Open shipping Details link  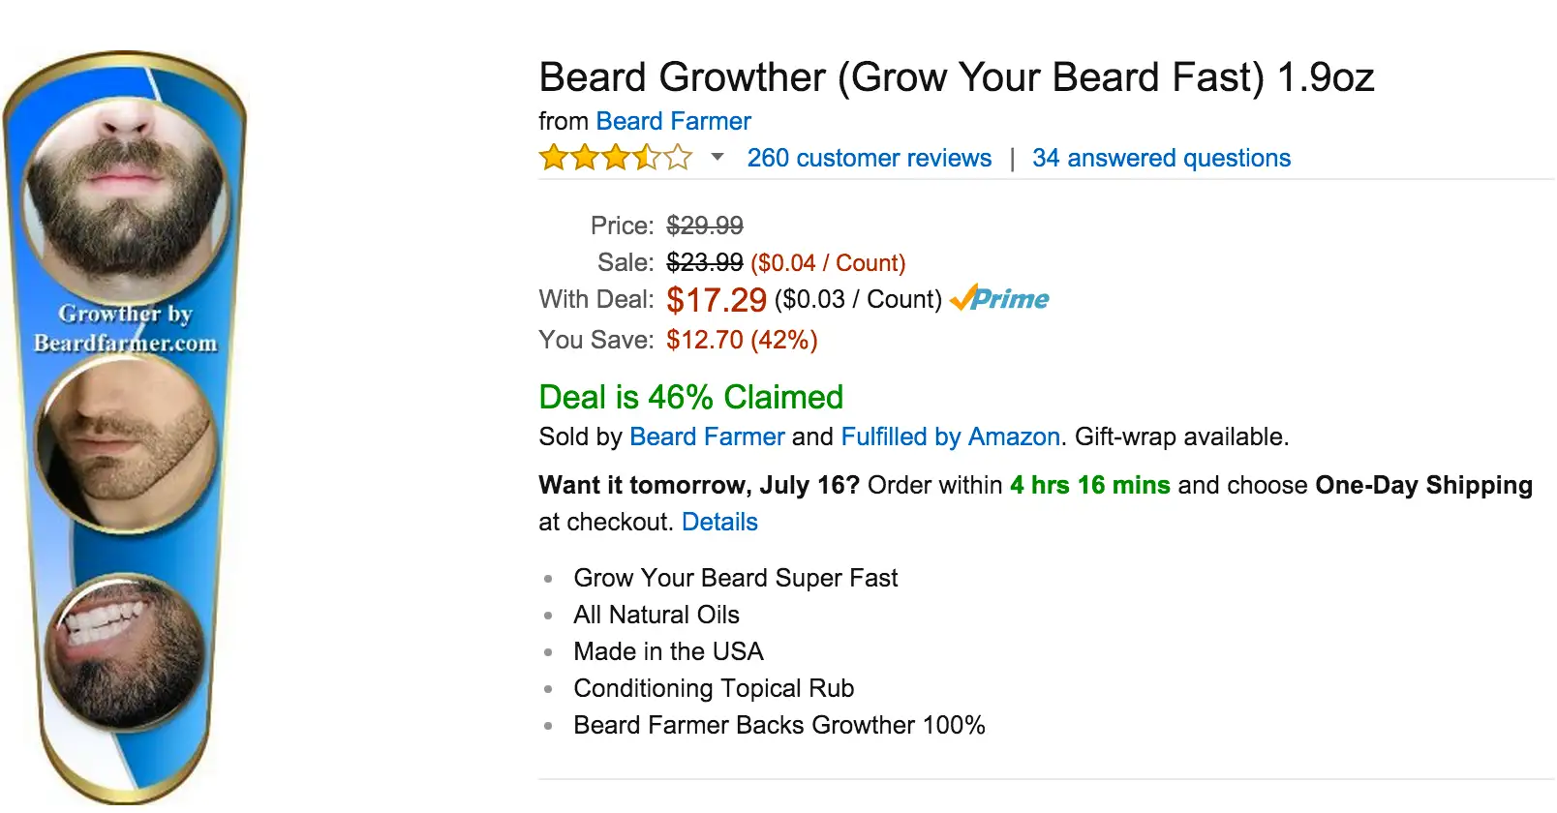tap(719, 522)
